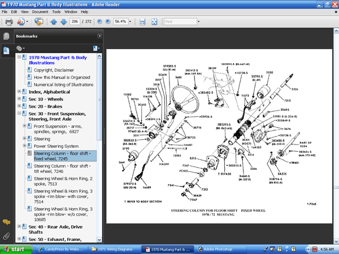Select Steering Wheel & Horn Ring, 2 spoke
Image resolution: width=339 pixels, height=254 pixels.
(x=63, y=181)
